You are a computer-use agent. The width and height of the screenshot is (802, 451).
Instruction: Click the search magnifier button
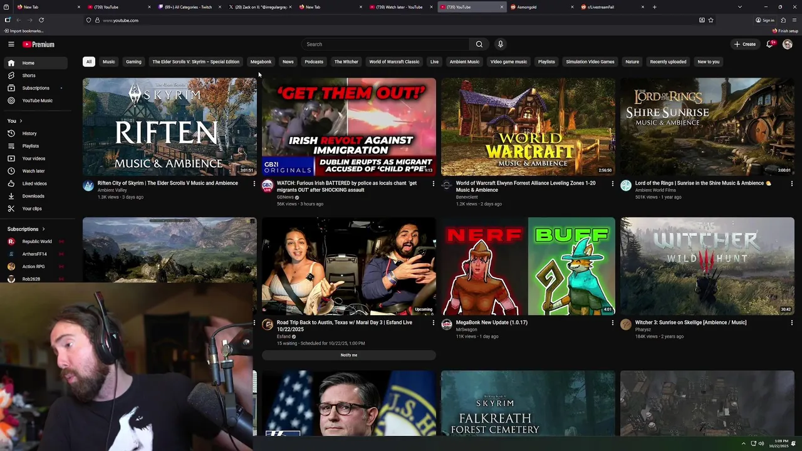[479, 44]
